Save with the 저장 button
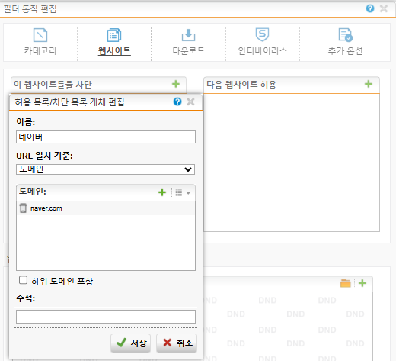The image size is (396, 361). 130,343
